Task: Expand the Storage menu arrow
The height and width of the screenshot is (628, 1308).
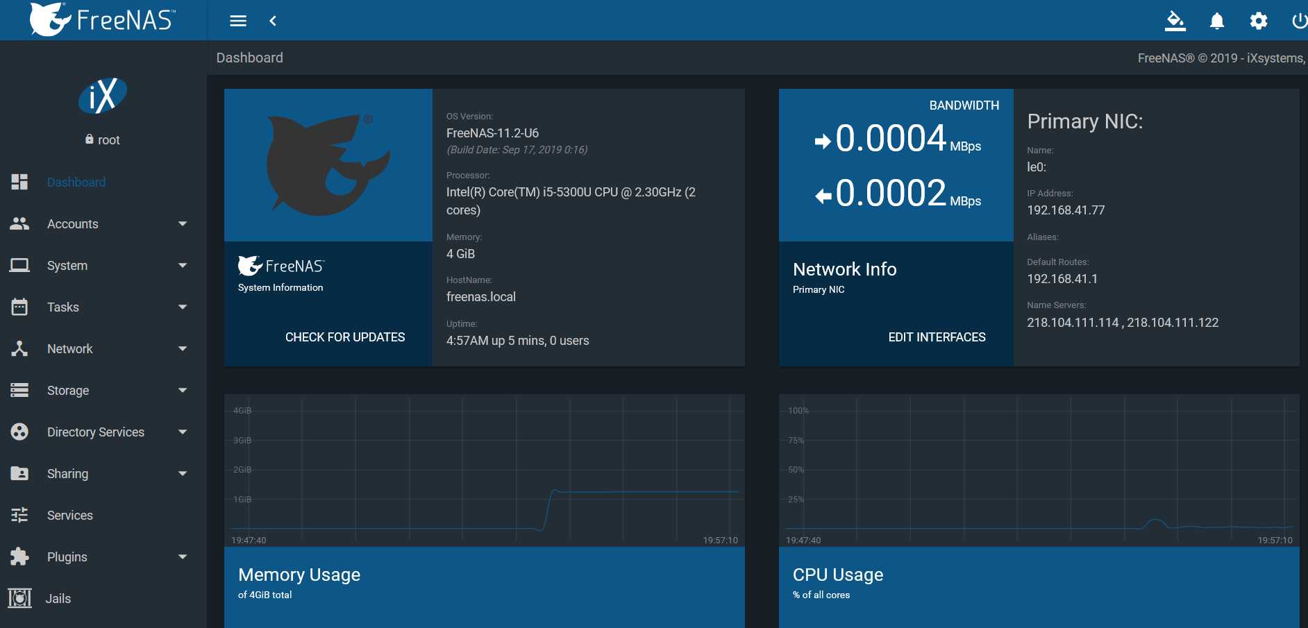Action: point(183,390)
